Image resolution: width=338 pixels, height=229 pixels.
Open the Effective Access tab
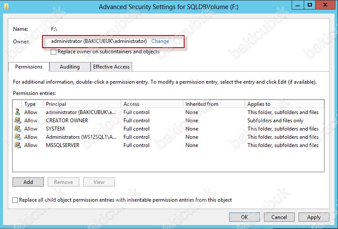111,67
